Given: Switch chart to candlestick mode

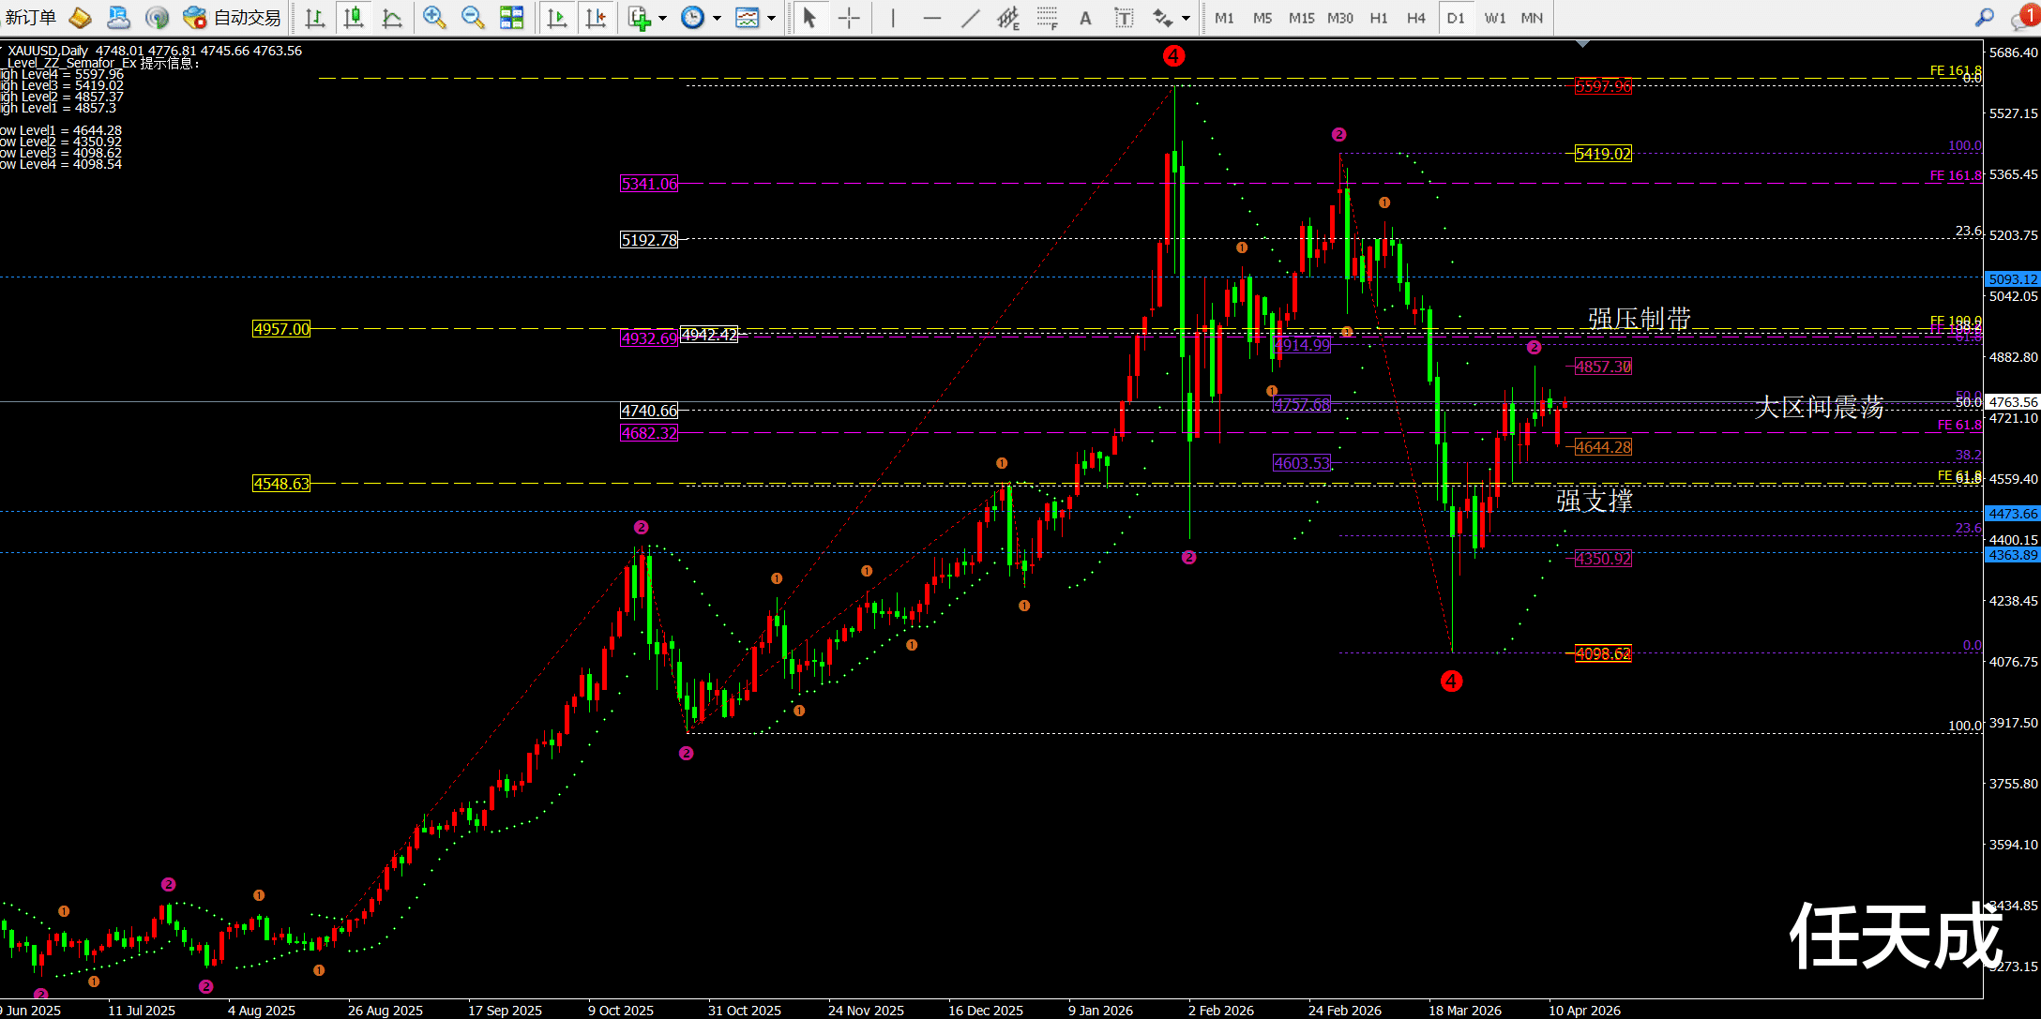Looking at the screenshot, I should (354, 18).
